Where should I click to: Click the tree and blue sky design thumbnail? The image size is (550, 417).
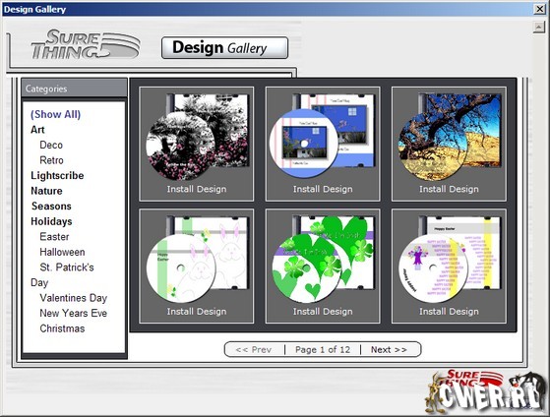pos(450,136)
